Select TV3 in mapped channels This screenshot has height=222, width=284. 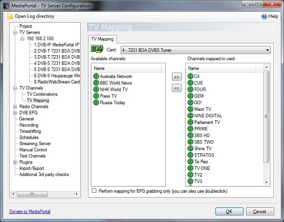(198, 182)
